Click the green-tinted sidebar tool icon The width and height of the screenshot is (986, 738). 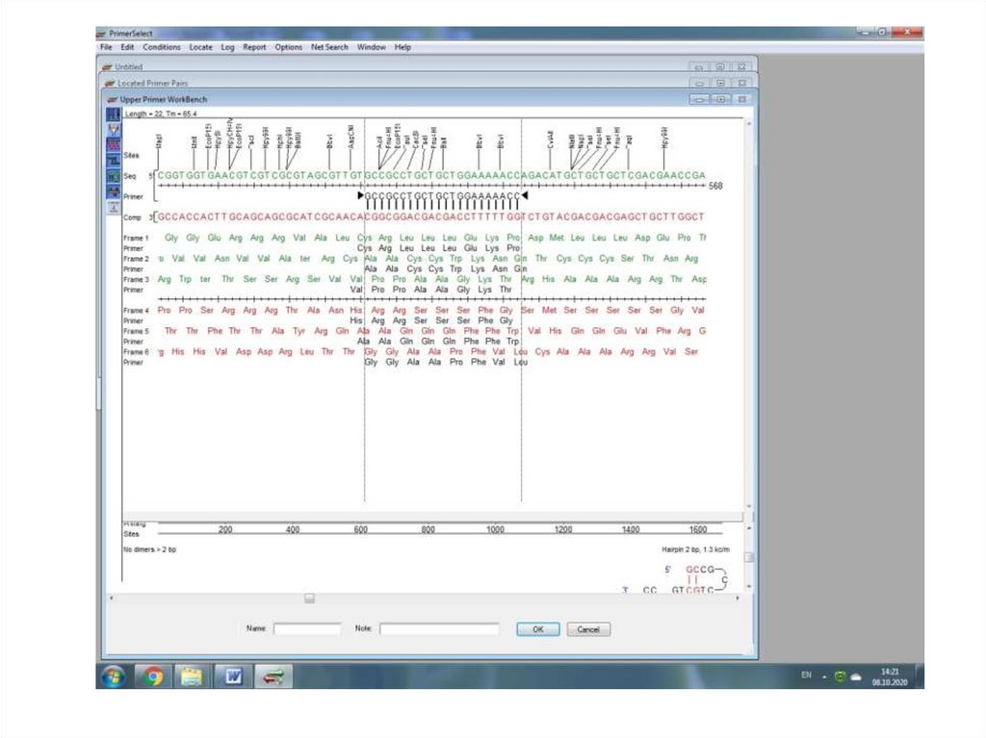click(114, 177)
